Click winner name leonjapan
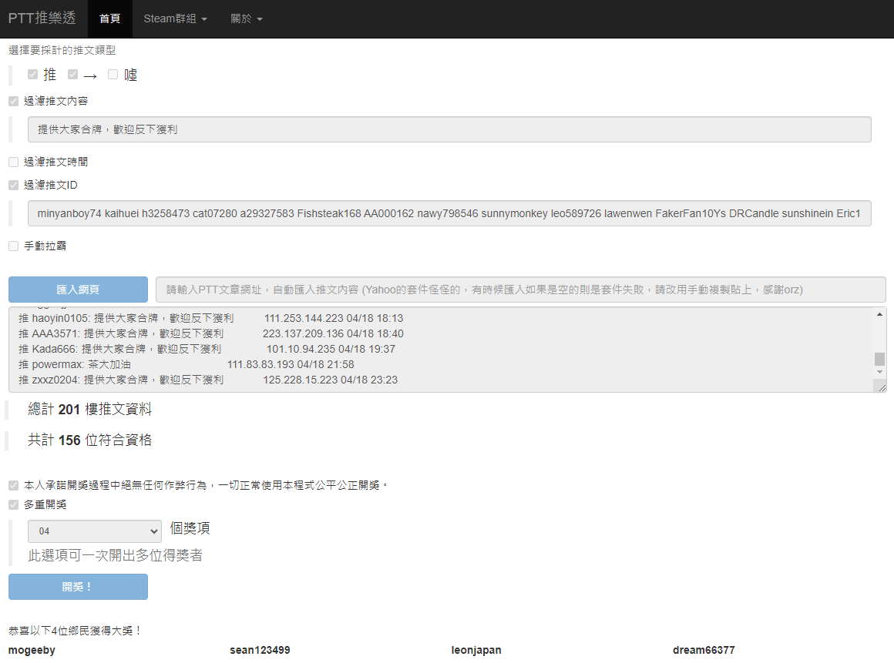Screen dimensions: 894x663 pyautogui.click(x=476, y=650)
